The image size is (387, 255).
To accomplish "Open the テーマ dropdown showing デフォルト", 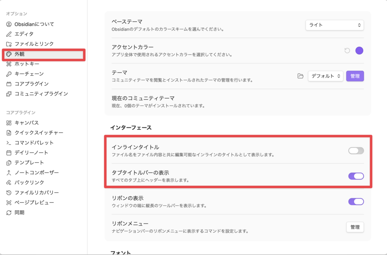I will pos(325,76).
